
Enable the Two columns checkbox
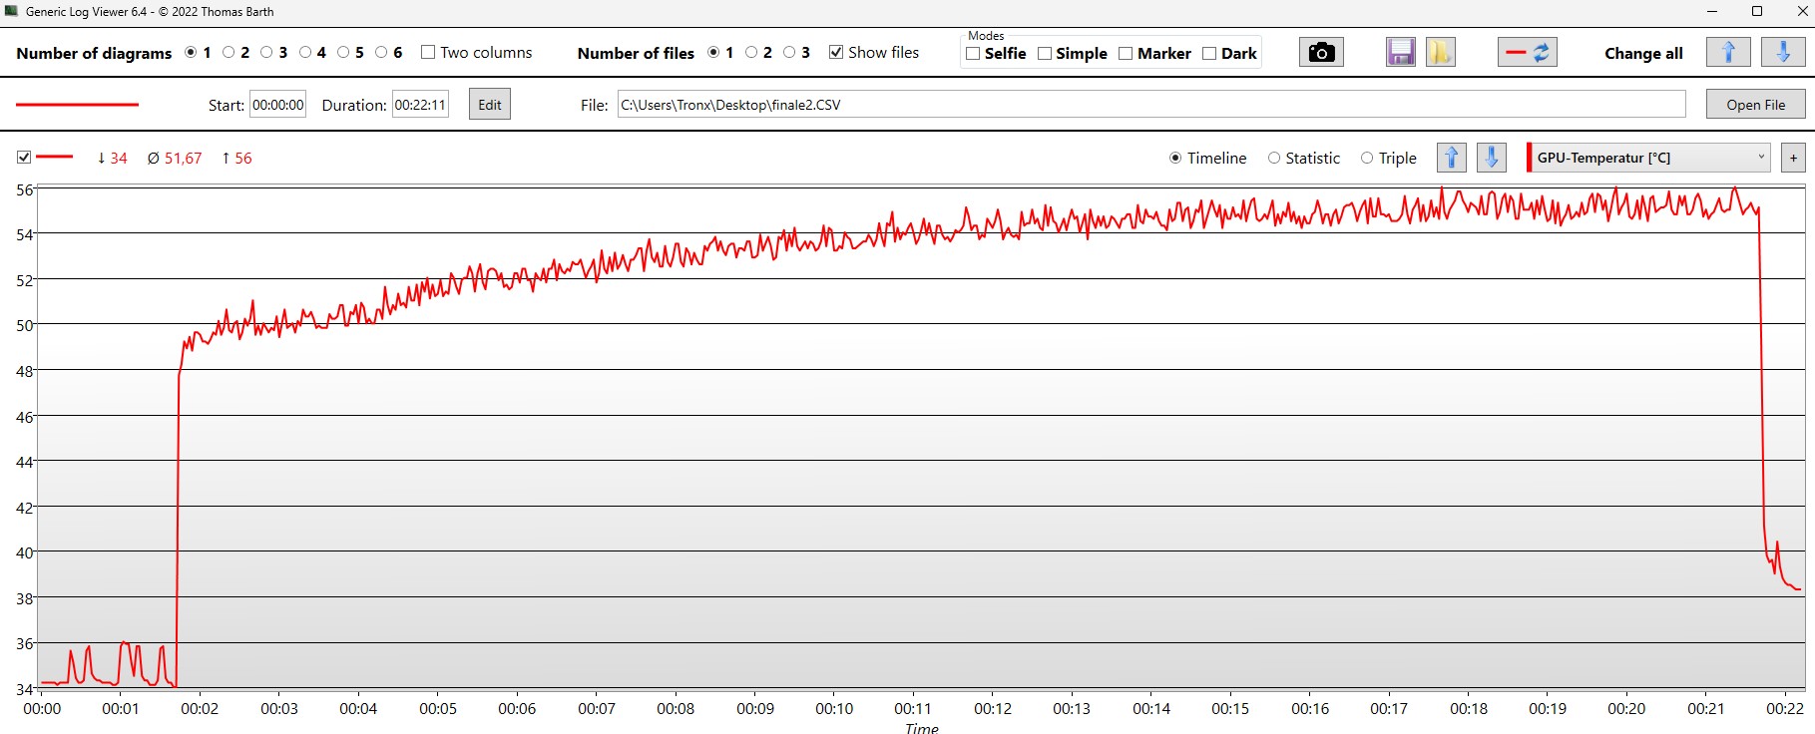(x=428, y=53)
